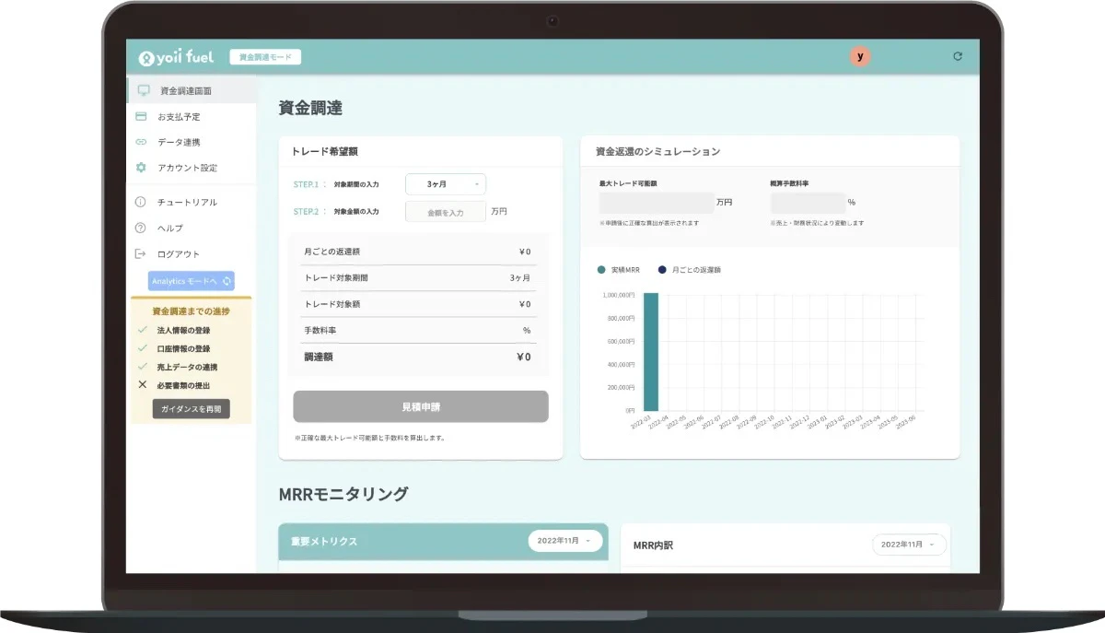Open データ連携 data linking via the link icon
1105x633 pixels.
(143, 142)
